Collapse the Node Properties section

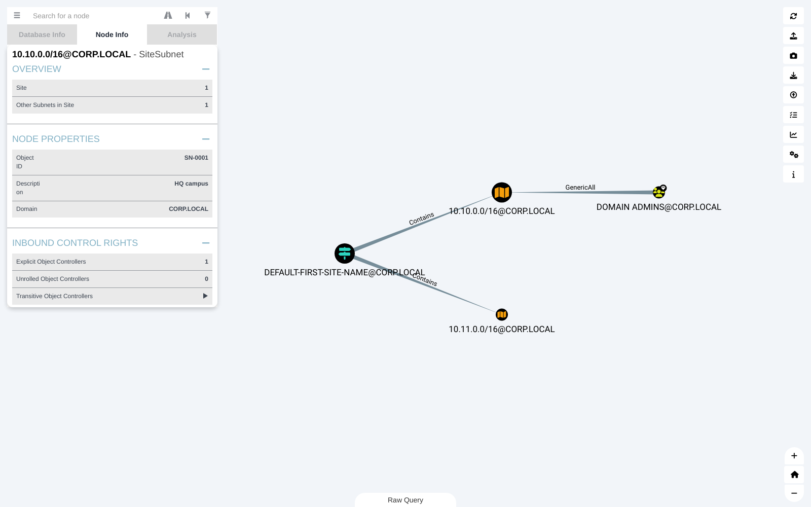coord(206,139)
